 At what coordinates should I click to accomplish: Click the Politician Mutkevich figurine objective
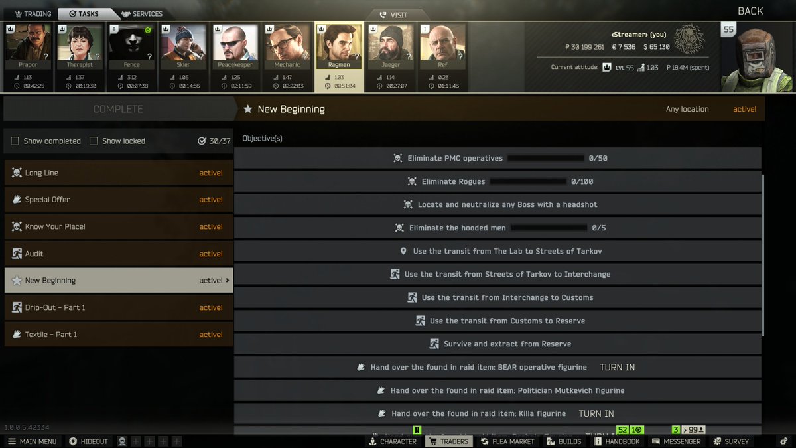pyautogui.click(x=497, y=390)
